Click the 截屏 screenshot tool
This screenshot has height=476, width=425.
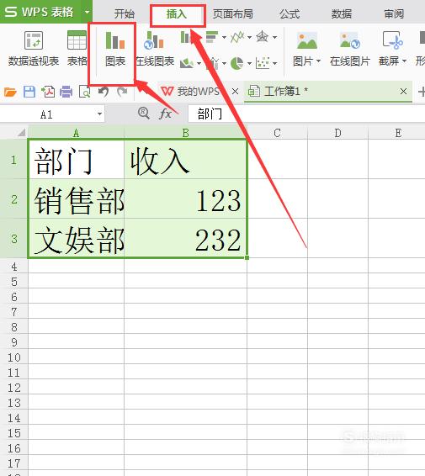coord(392,49)
